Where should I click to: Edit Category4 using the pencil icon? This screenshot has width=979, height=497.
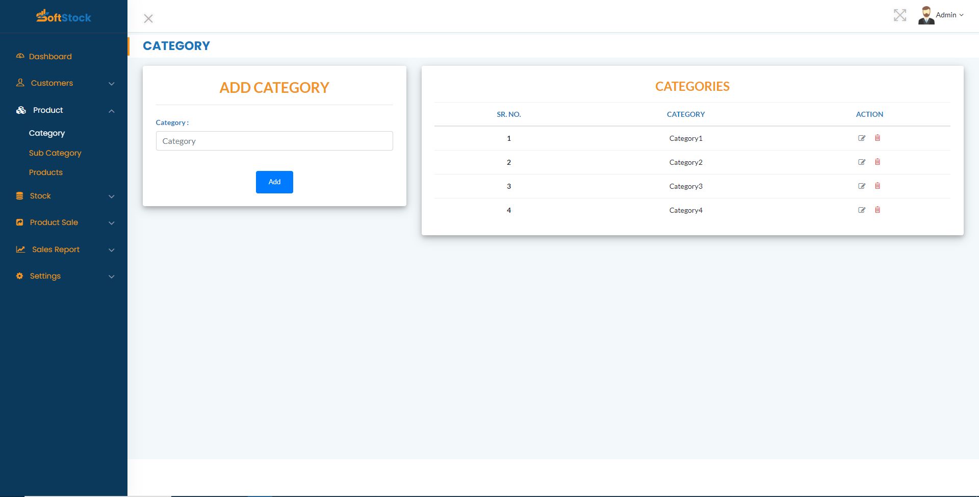862,210
